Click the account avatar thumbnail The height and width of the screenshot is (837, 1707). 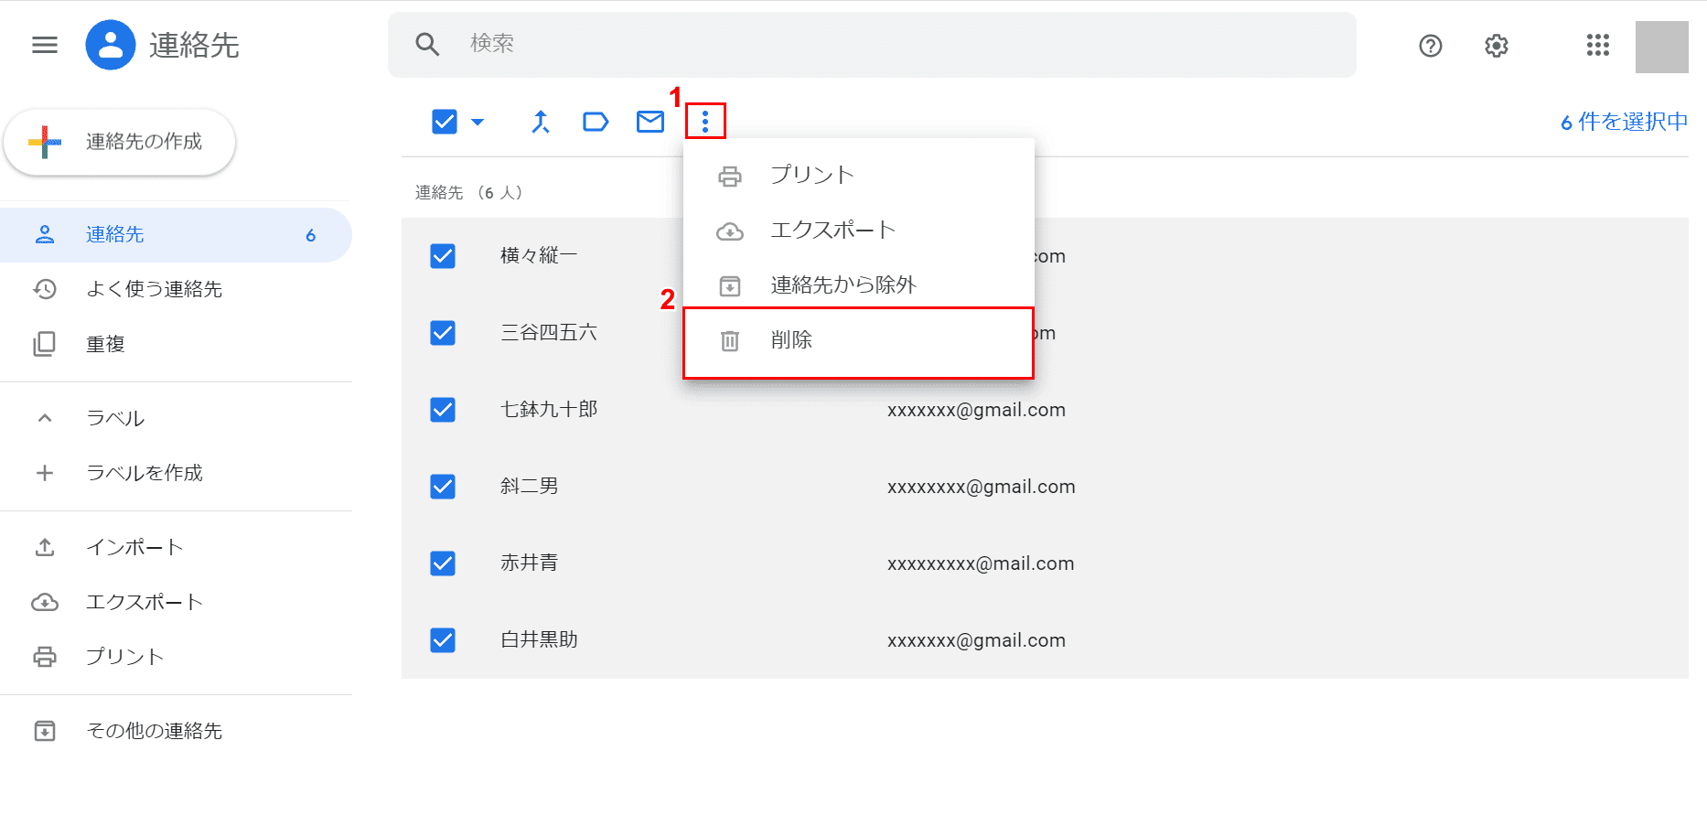click(x=1662, y=47)
